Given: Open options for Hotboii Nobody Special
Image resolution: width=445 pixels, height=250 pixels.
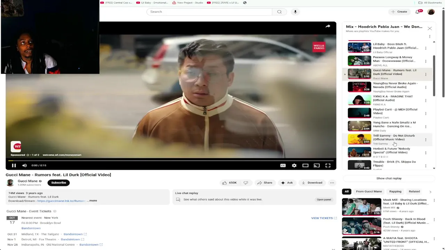Looking at the screenshot, I should (x=426, y=153).
